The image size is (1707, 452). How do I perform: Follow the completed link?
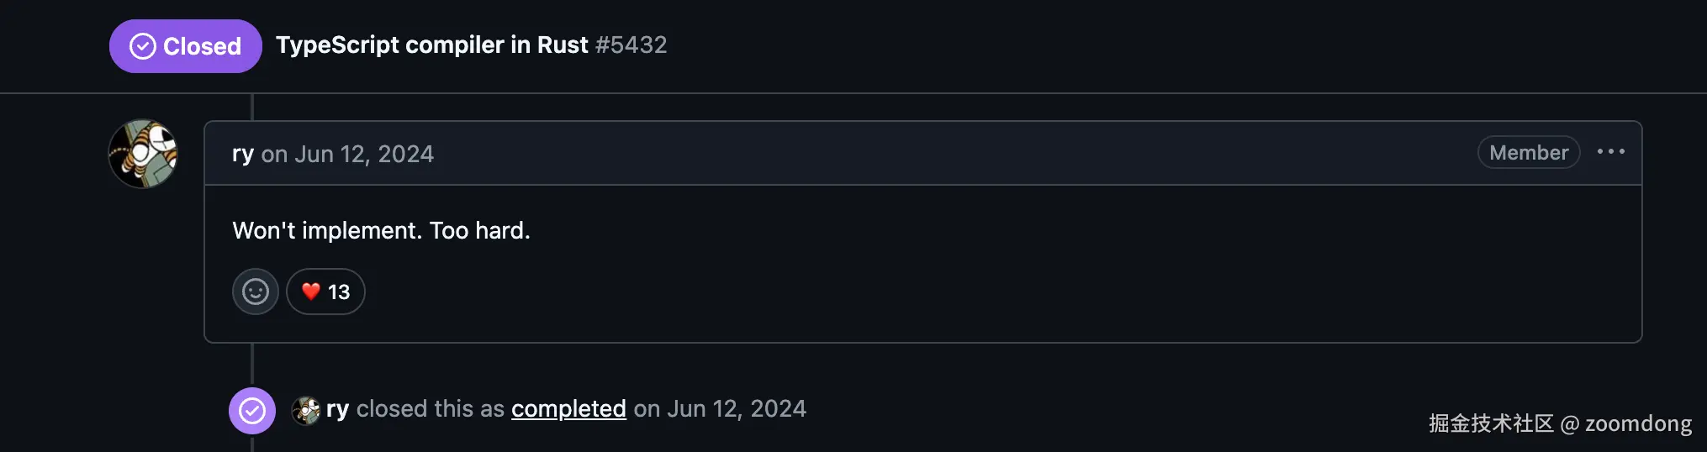coord(568,409)
